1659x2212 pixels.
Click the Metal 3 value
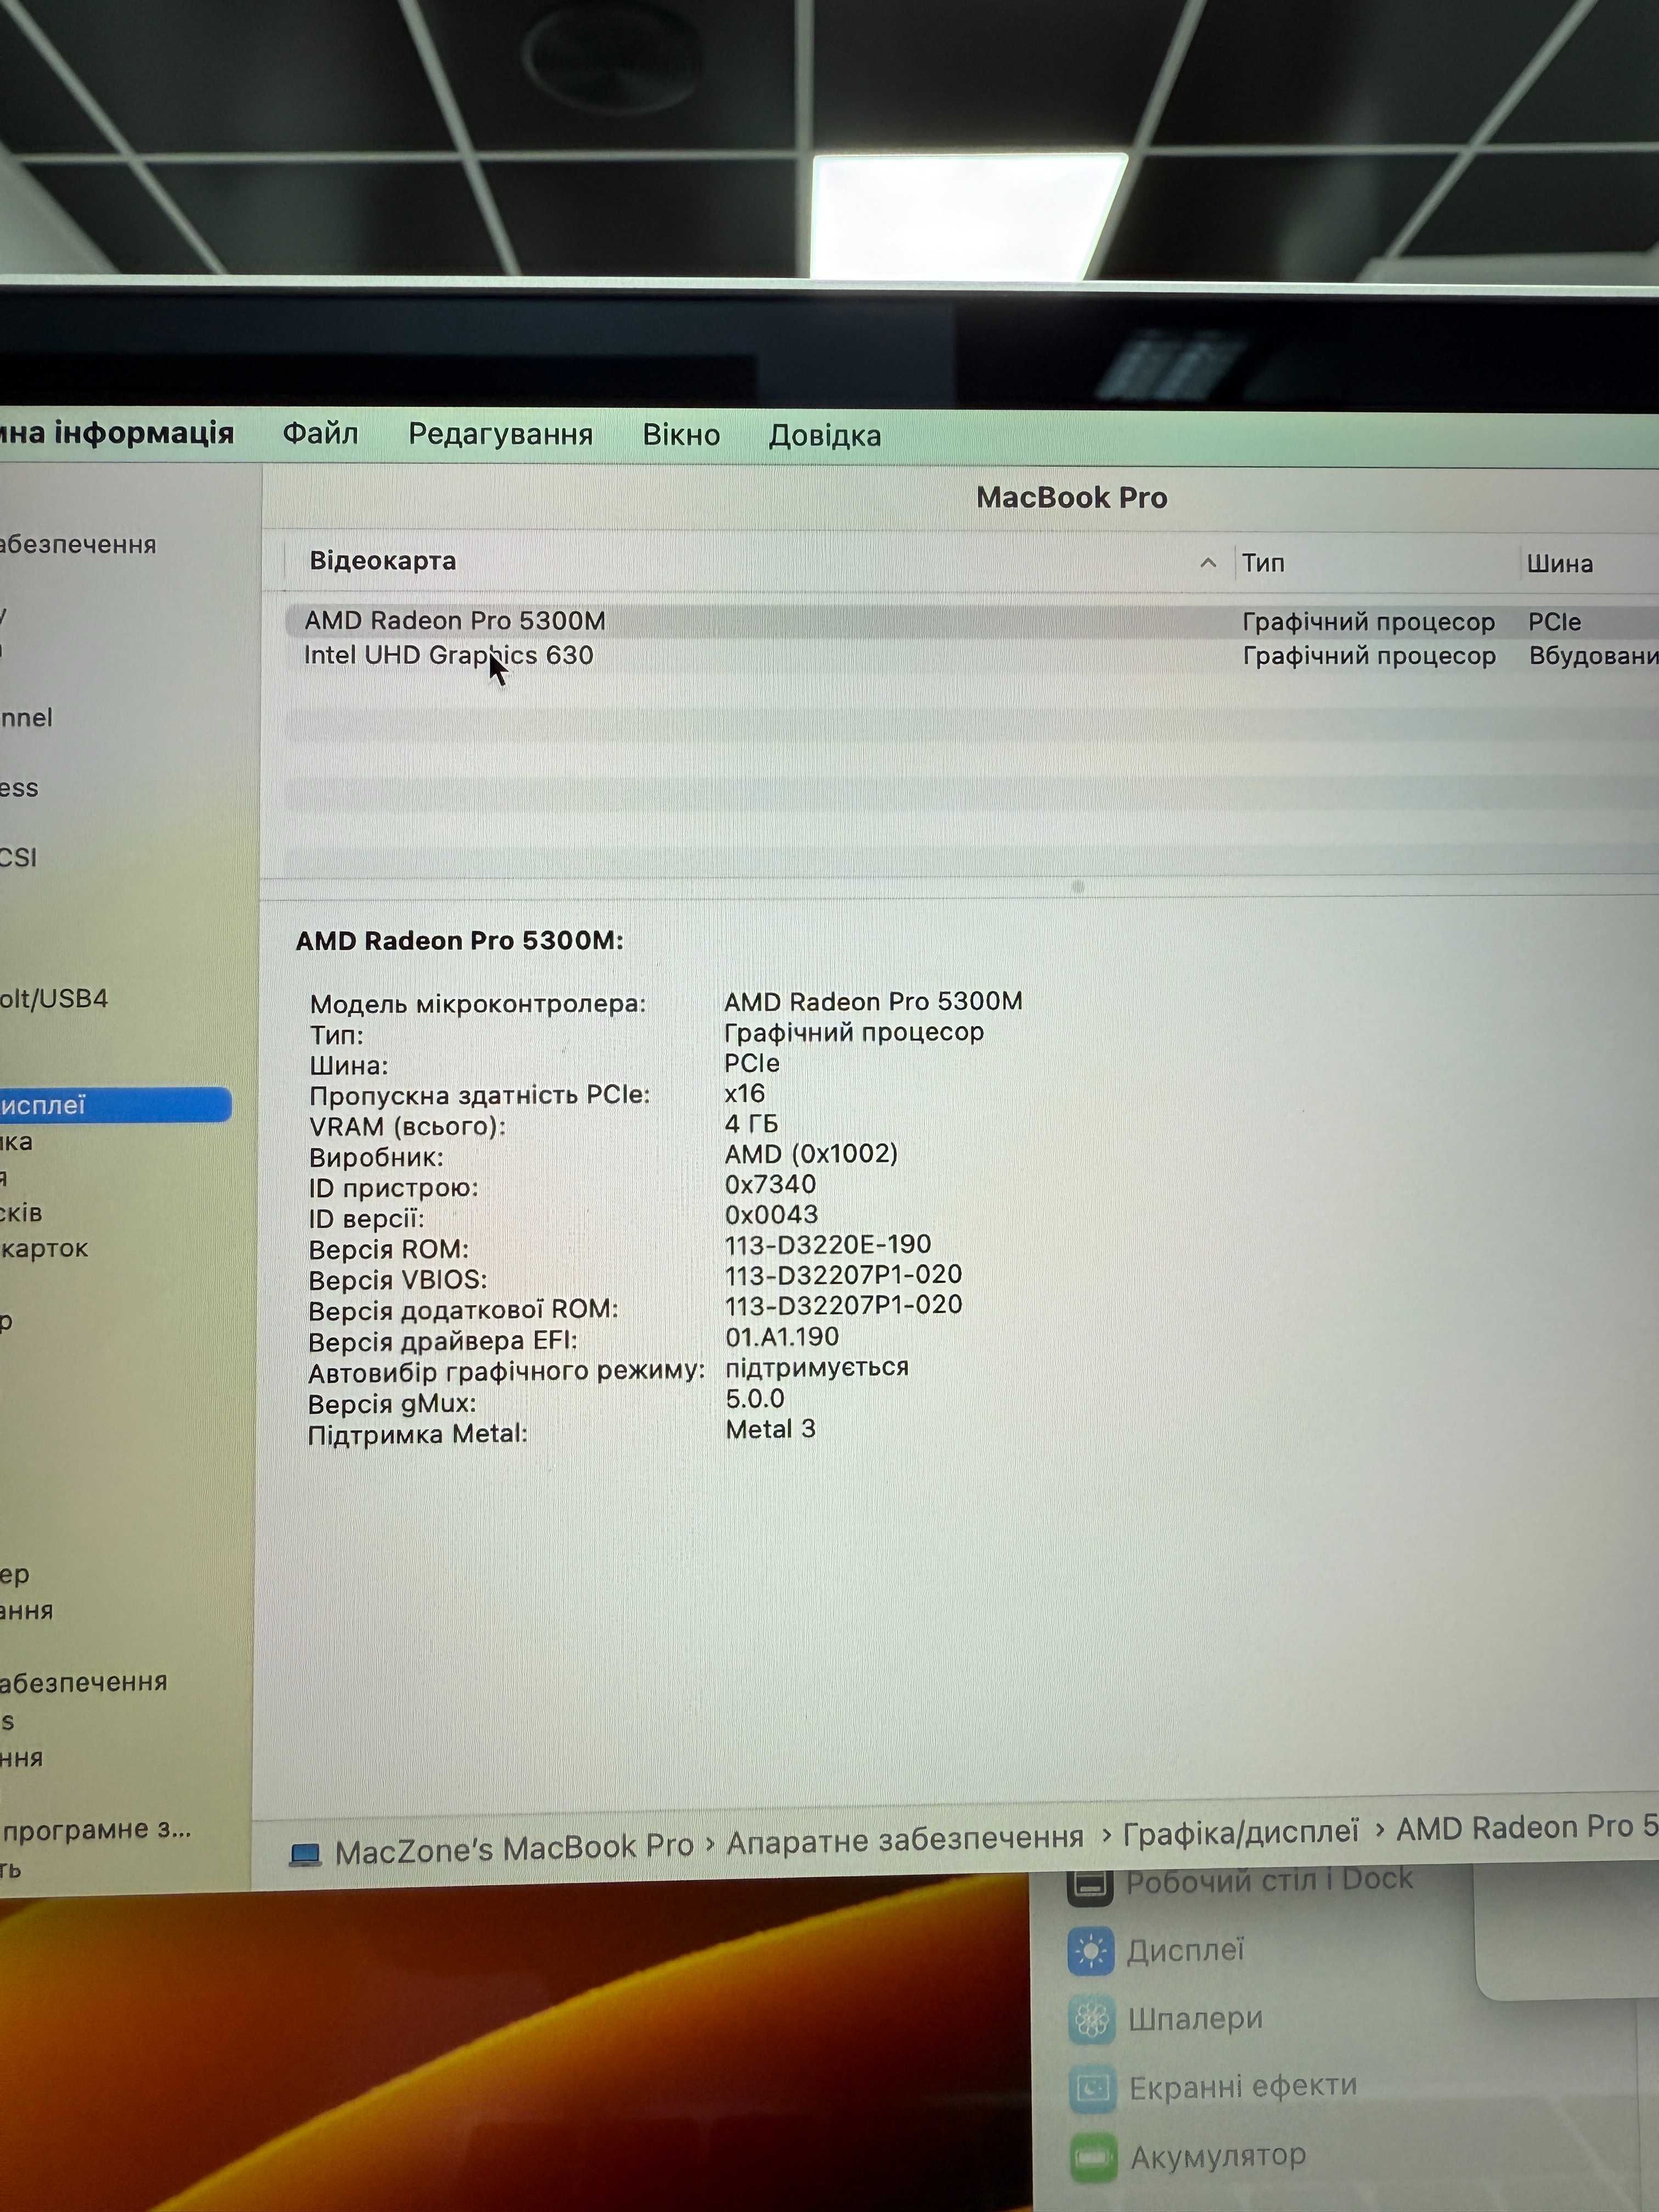770,1429
